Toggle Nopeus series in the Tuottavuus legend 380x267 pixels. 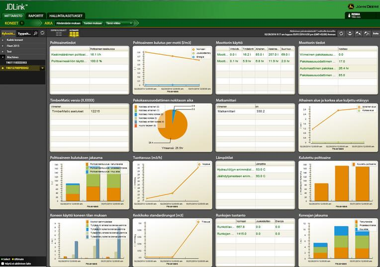[x=204, y=164]
